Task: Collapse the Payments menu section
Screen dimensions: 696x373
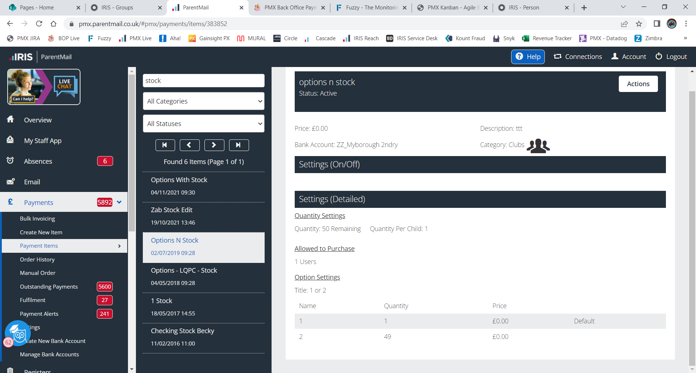Action: [119, 202]
